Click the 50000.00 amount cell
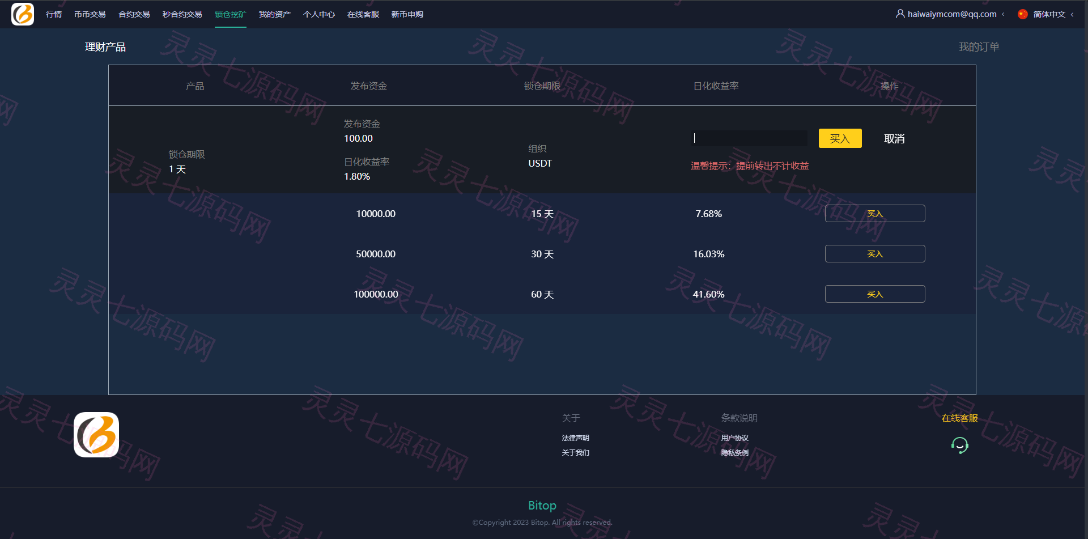Viewport: 1088px width, 539px height. (x=376, y=254)
